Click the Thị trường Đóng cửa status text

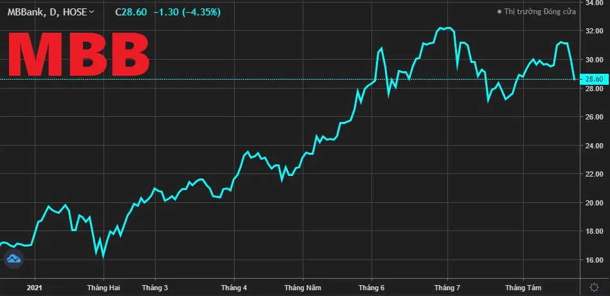540,12
